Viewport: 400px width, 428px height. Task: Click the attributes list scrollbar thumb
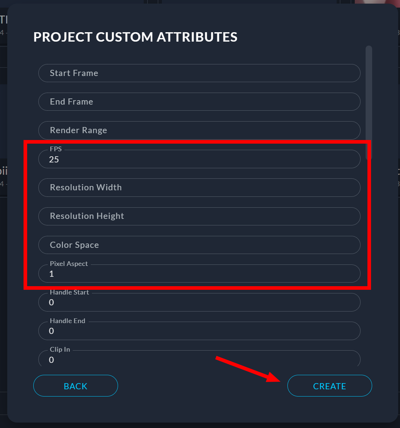pos(369,101)
